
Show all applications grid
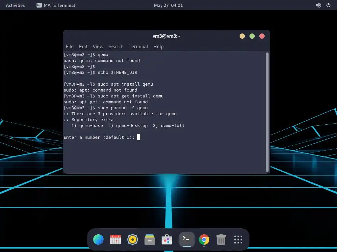(238, 239)
